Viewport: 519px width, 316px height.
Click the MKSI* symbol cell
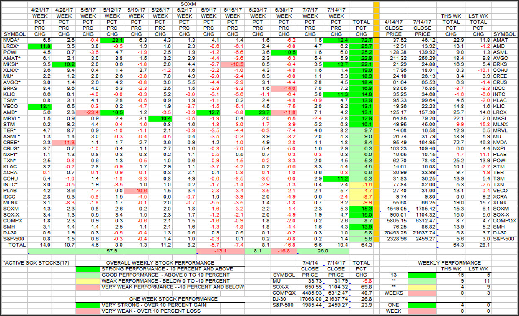(15, 64)
